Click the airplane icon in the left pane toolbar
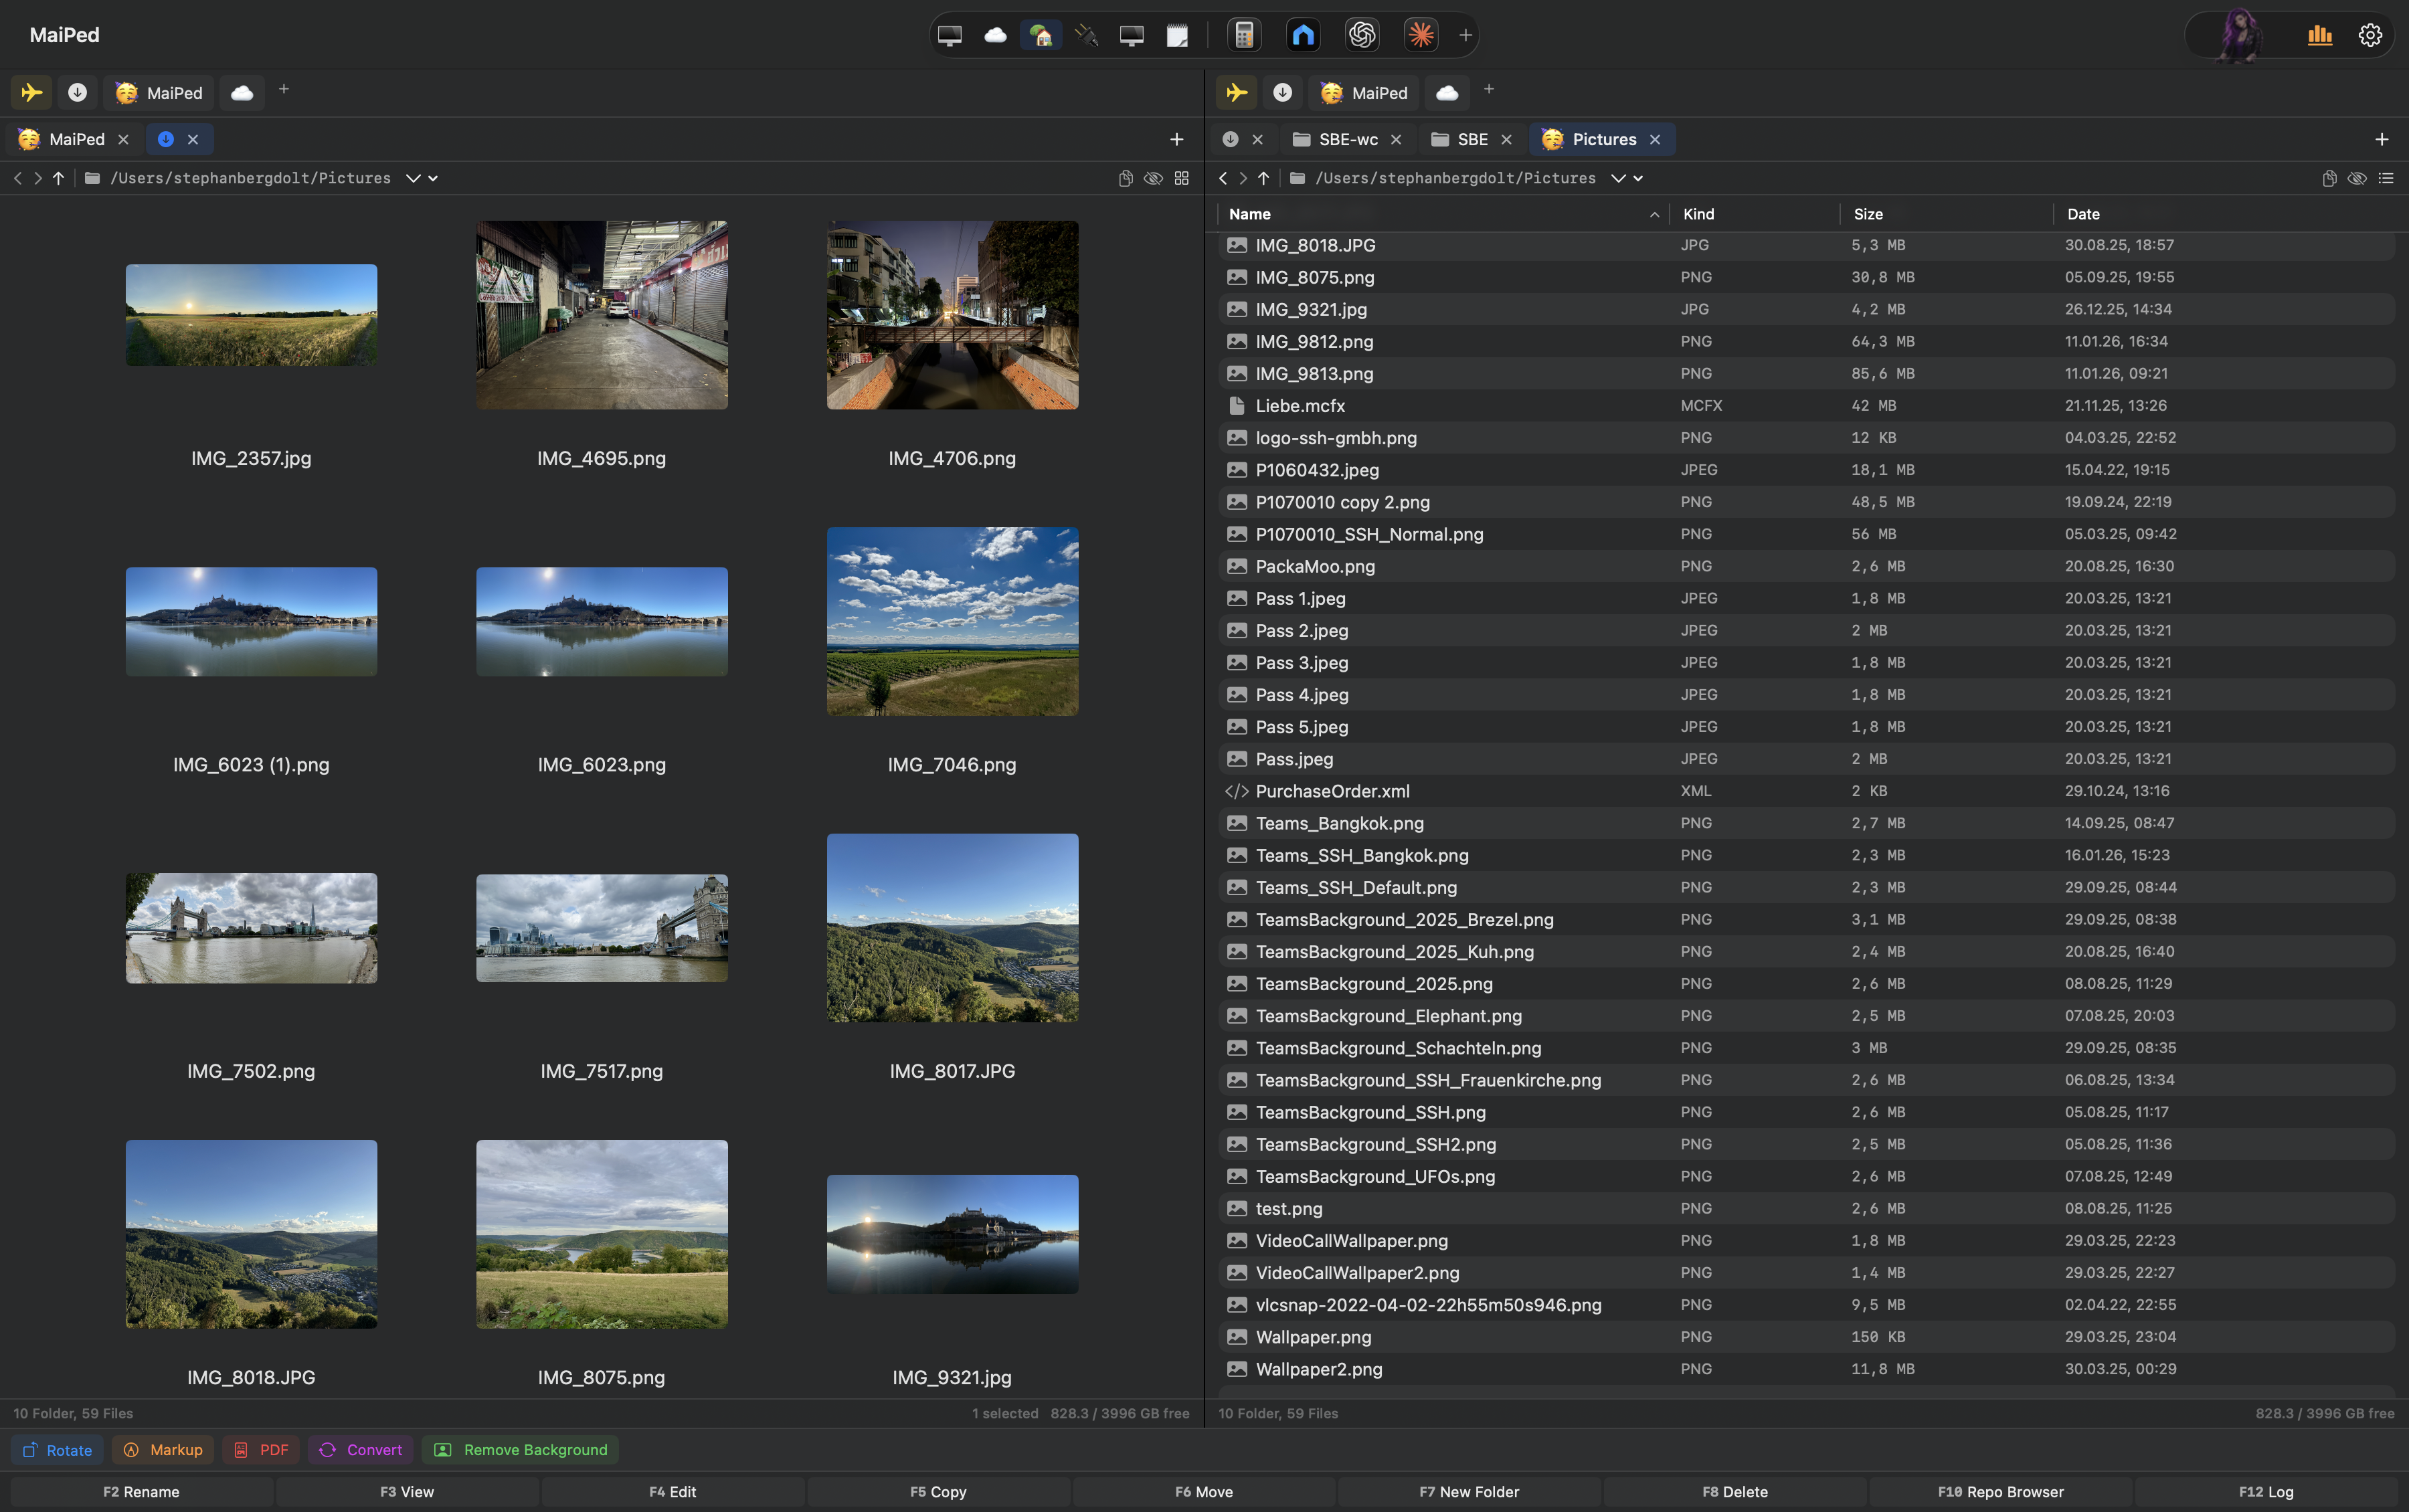2409x1512 pixels. click(31, 92)
